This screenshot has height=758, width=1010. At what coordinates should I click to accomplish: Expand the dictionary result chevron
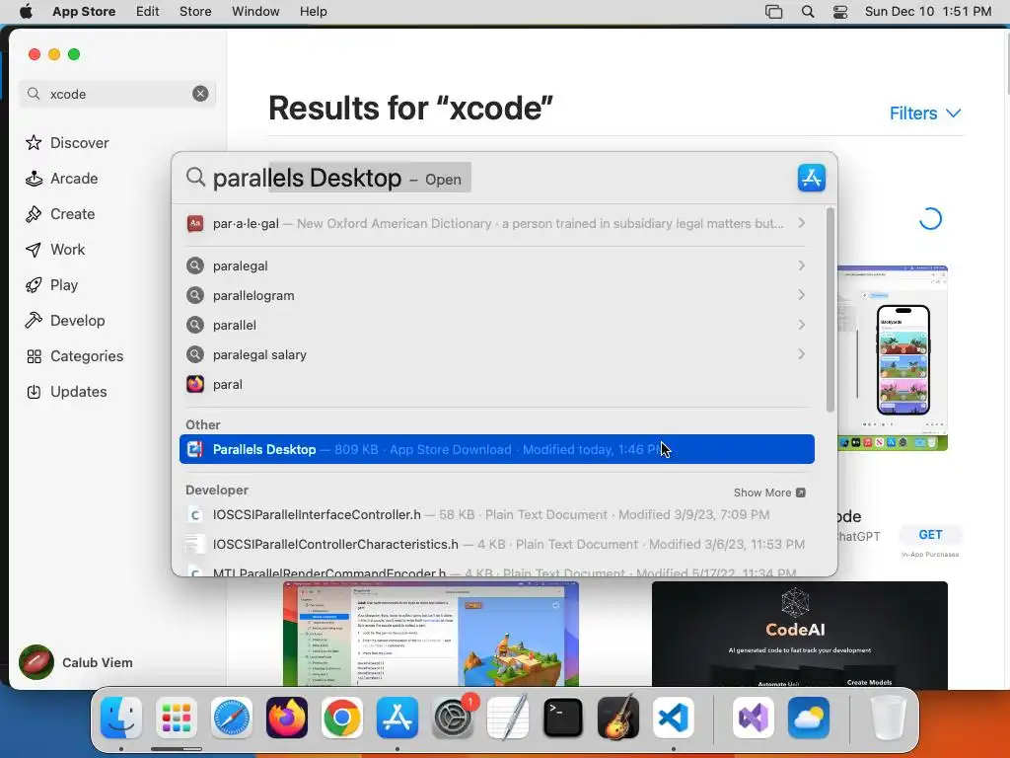tap(801, 223)
